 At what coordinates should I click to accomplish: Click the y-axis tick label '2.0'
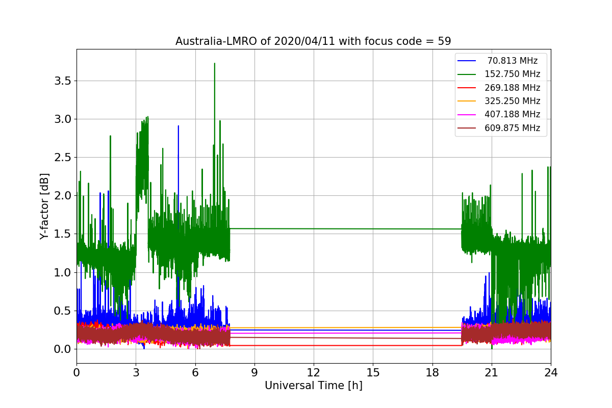click(63, 196)
